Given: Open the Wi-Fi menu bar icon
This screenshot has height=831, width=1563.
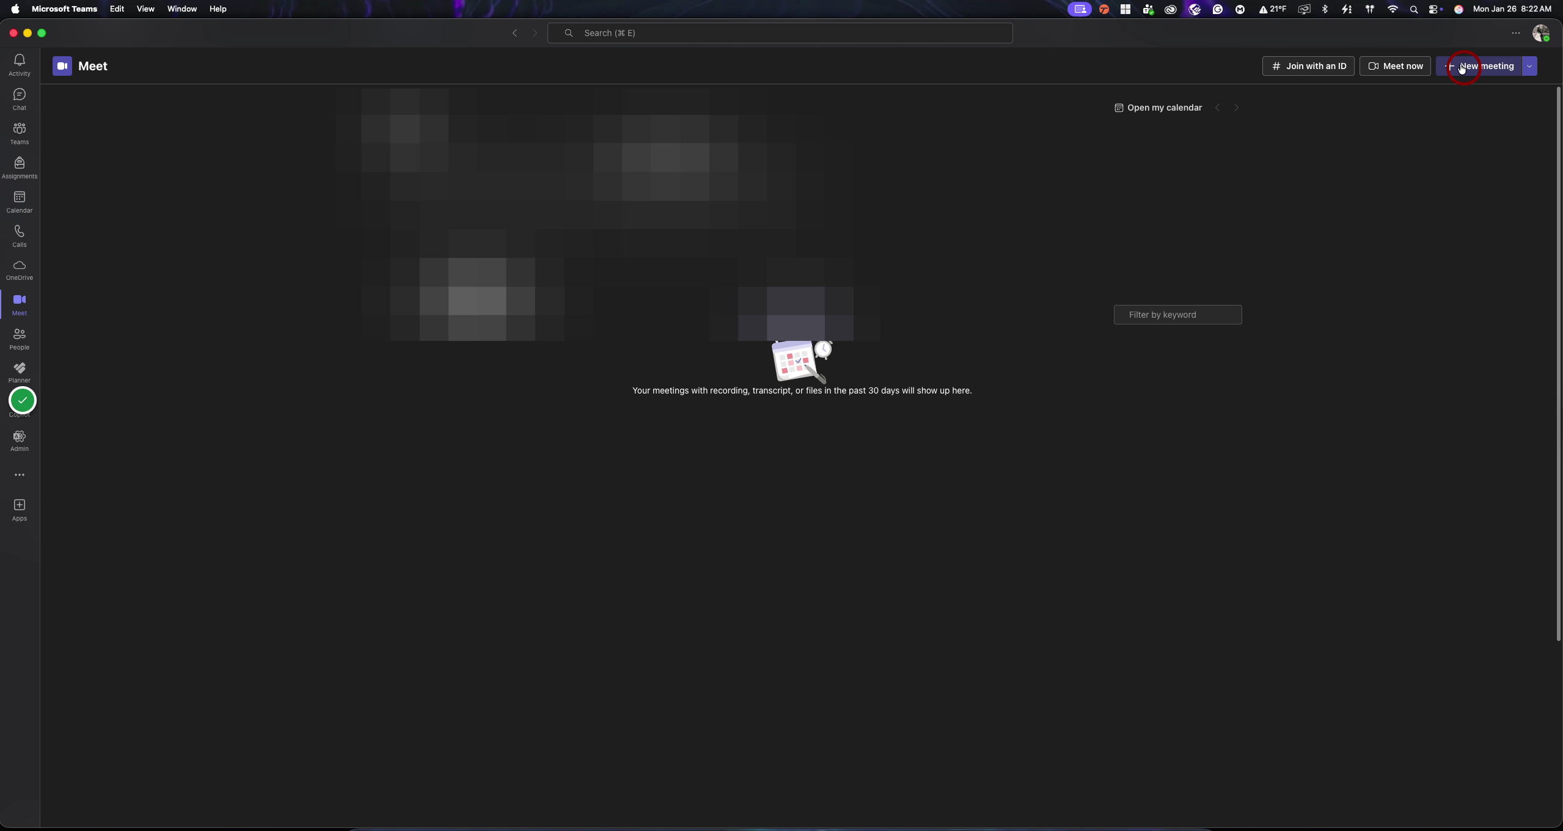Looking at the screenshot, I should coord(1393,9).
